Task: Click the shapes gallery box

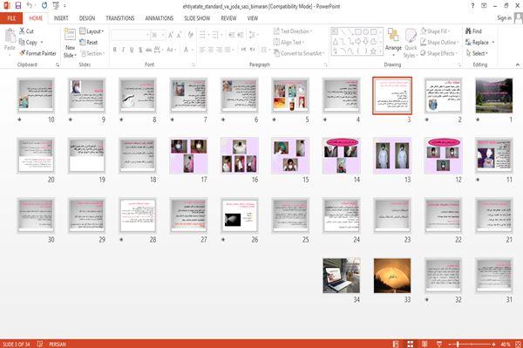Action: [357, 41]
